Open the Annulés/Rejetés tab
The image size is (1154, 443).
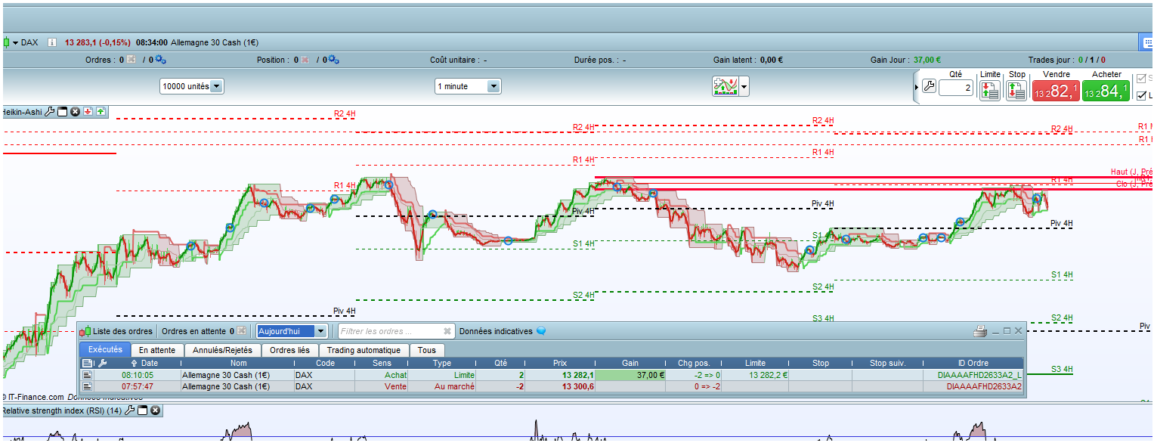click(x=223, y=350)
